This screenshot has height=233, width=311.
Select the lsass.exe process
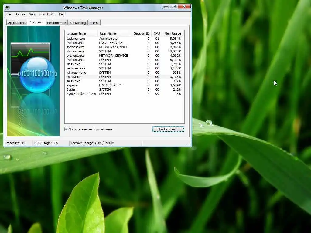[x=124, y=64]
